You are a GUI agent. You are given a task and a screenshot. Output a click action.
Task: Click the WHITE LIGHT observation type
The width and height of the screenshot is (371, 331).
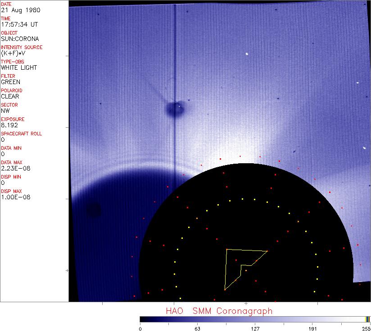[x=19, y=67]
